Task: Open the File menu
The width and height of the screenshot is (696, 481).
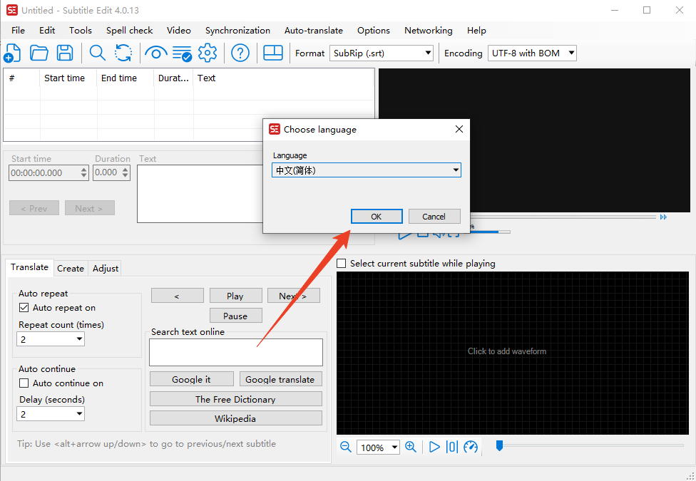Action: tap(19, 30)
